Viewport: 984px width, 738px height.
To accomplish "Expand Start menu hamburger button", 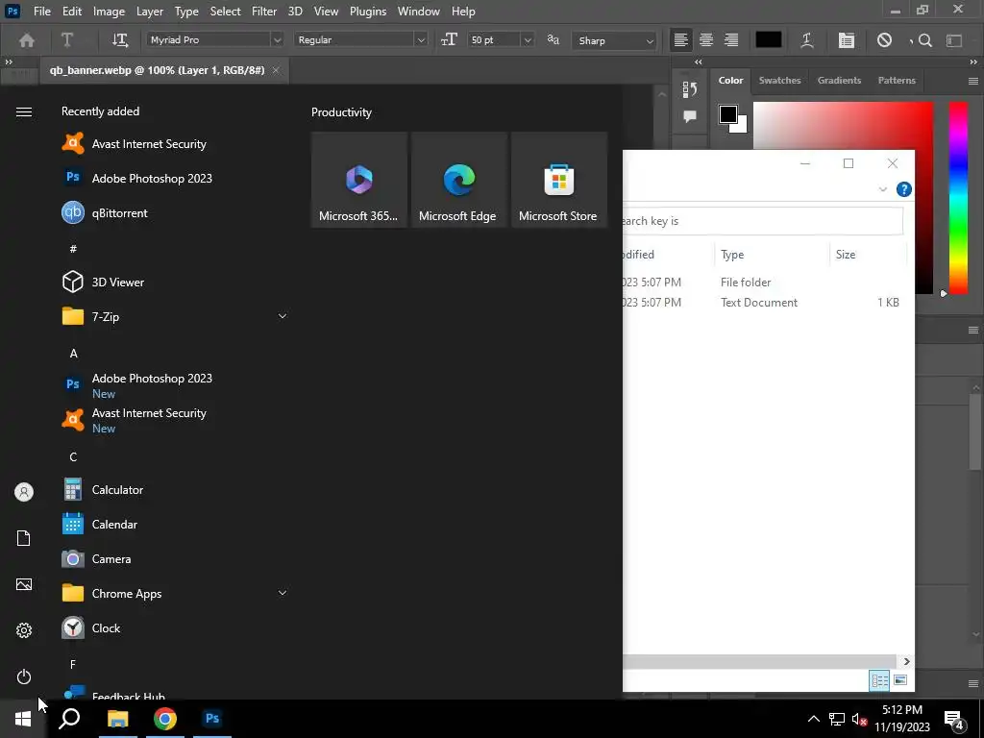I will tap(24, 111).
